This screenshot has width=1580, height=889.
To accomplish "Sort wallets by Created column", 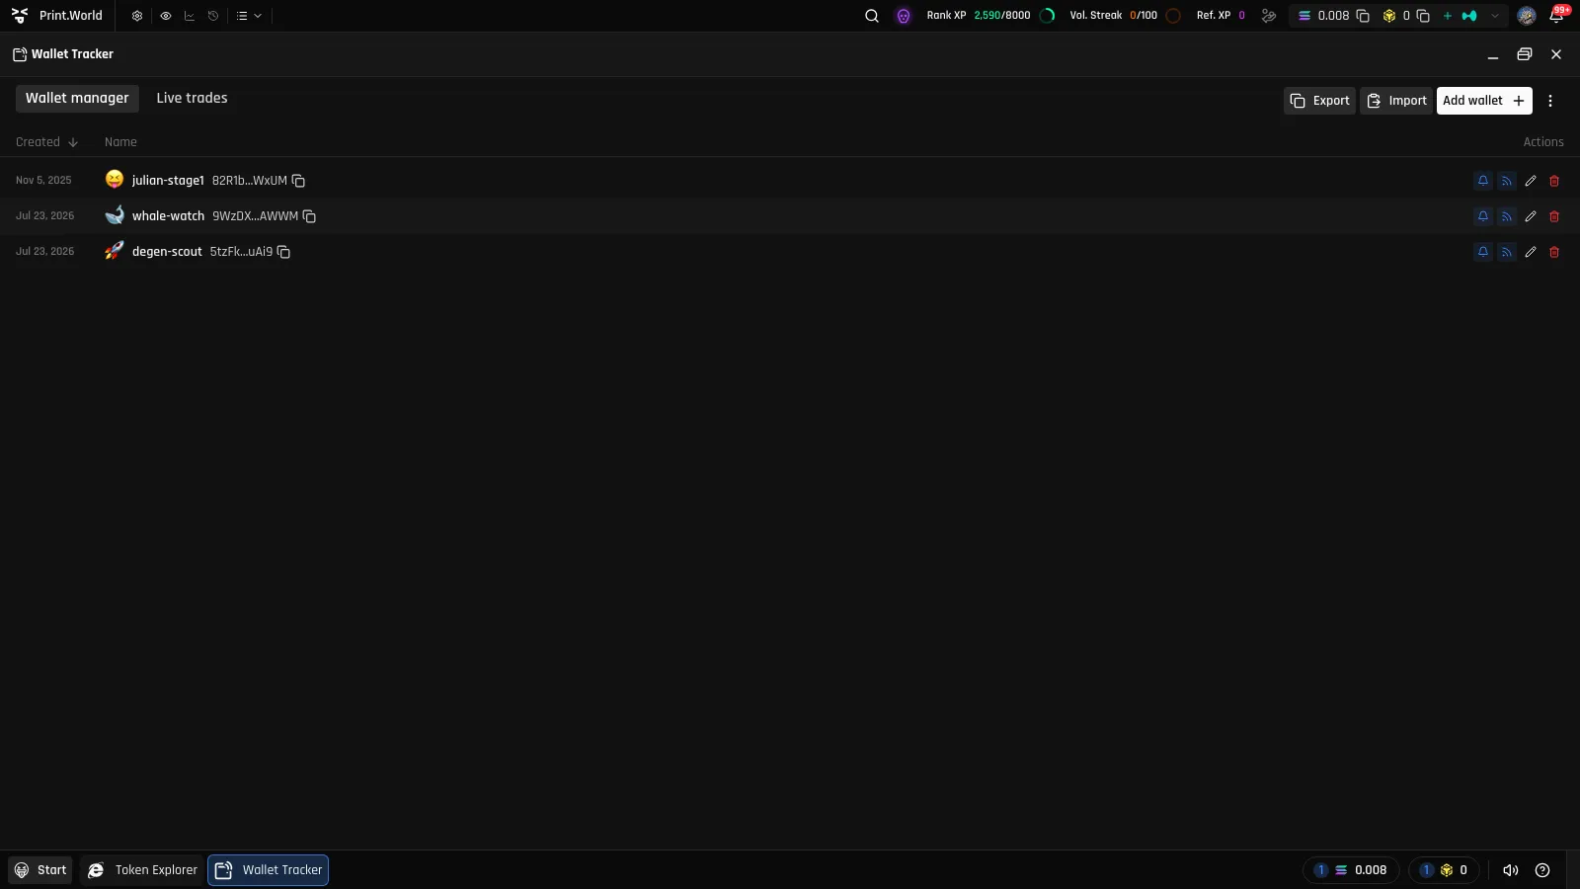I will click(46, 142).
